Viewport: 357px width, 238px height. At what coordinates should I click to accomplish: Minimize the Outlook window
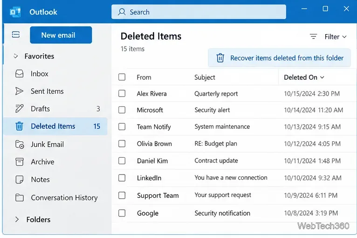304,9
